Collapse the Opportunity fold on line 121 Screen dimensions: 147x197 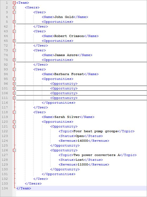click(x=15, y=126)
